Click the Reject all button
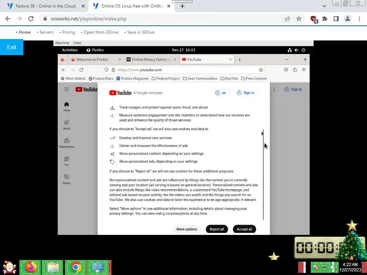Image resolution: width=367 pixels, height=275 pixels. click(217, 229)
